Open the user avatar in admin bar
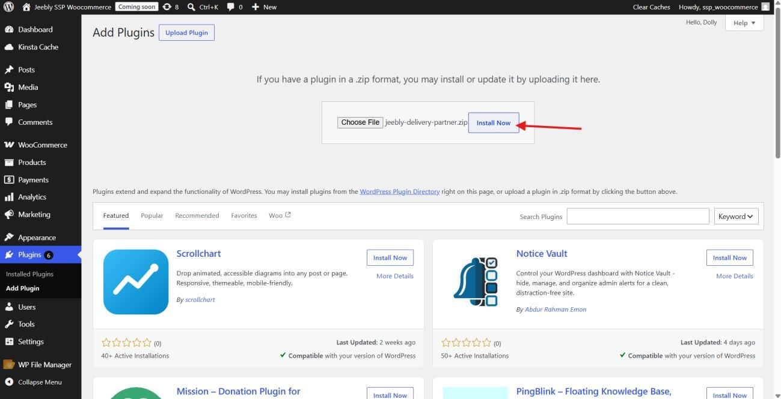This screenshot has width=781, height=399. pyautogui.click(x=765, y=7)
